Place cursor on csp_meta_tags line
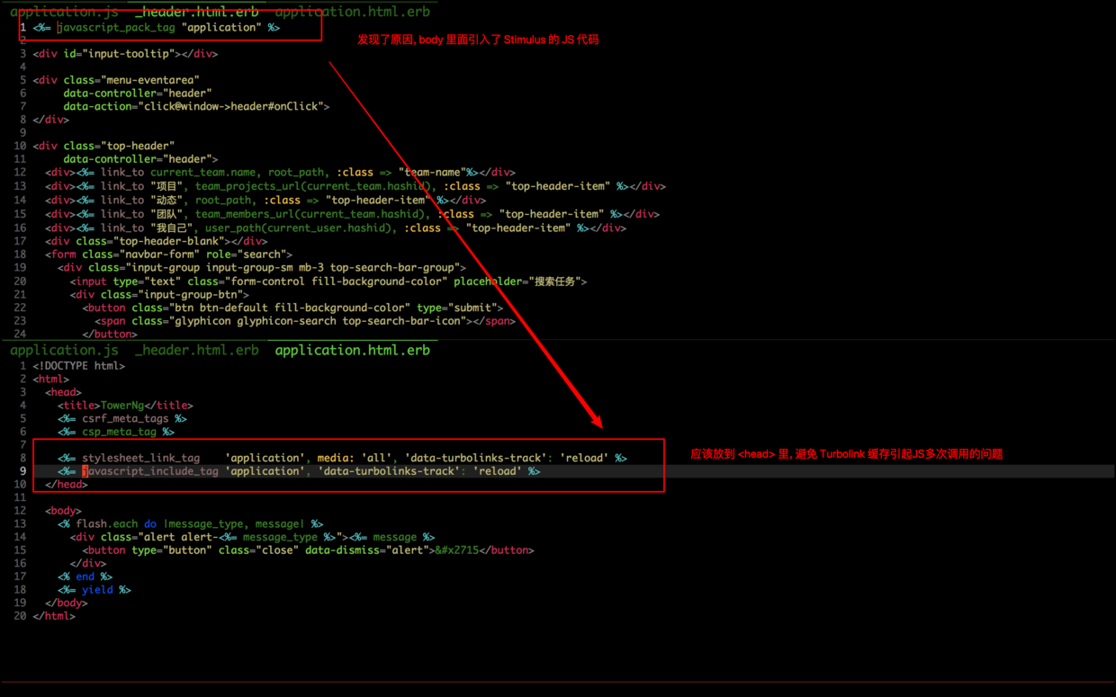The height and width of the screenshot is (697, 1116). click(119, 432)
